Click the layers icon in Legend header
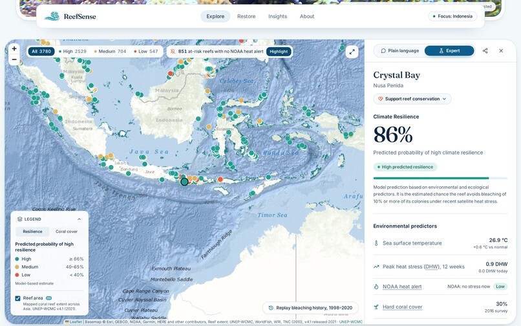 click(19, 219)
